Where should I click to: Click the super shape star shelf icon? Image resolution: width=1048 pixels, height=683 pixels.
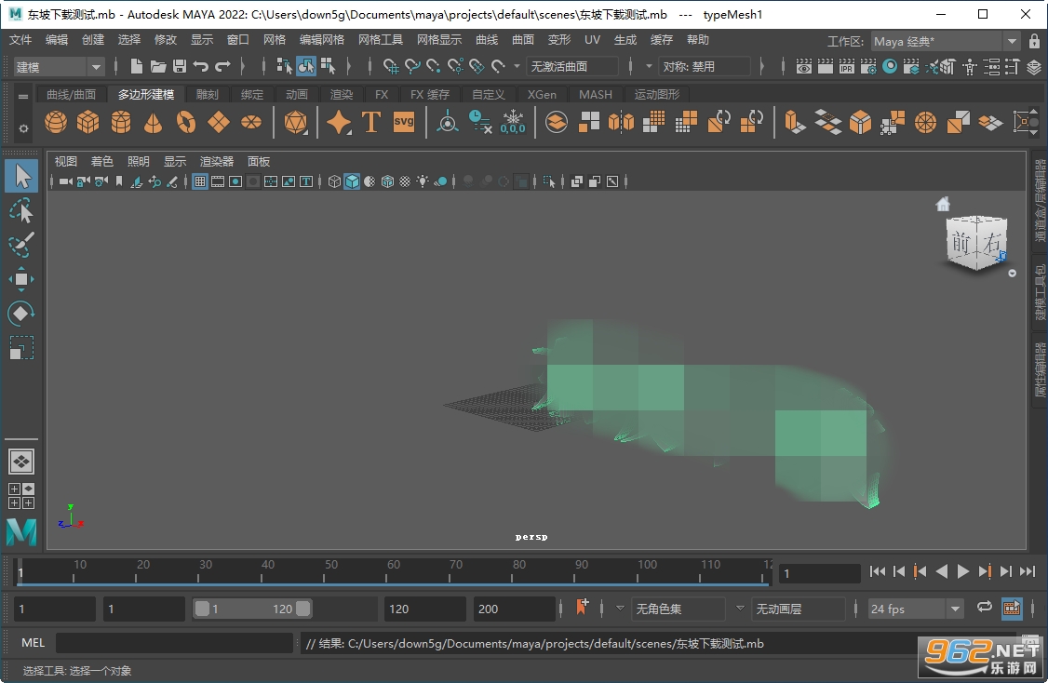click(339, 122)
